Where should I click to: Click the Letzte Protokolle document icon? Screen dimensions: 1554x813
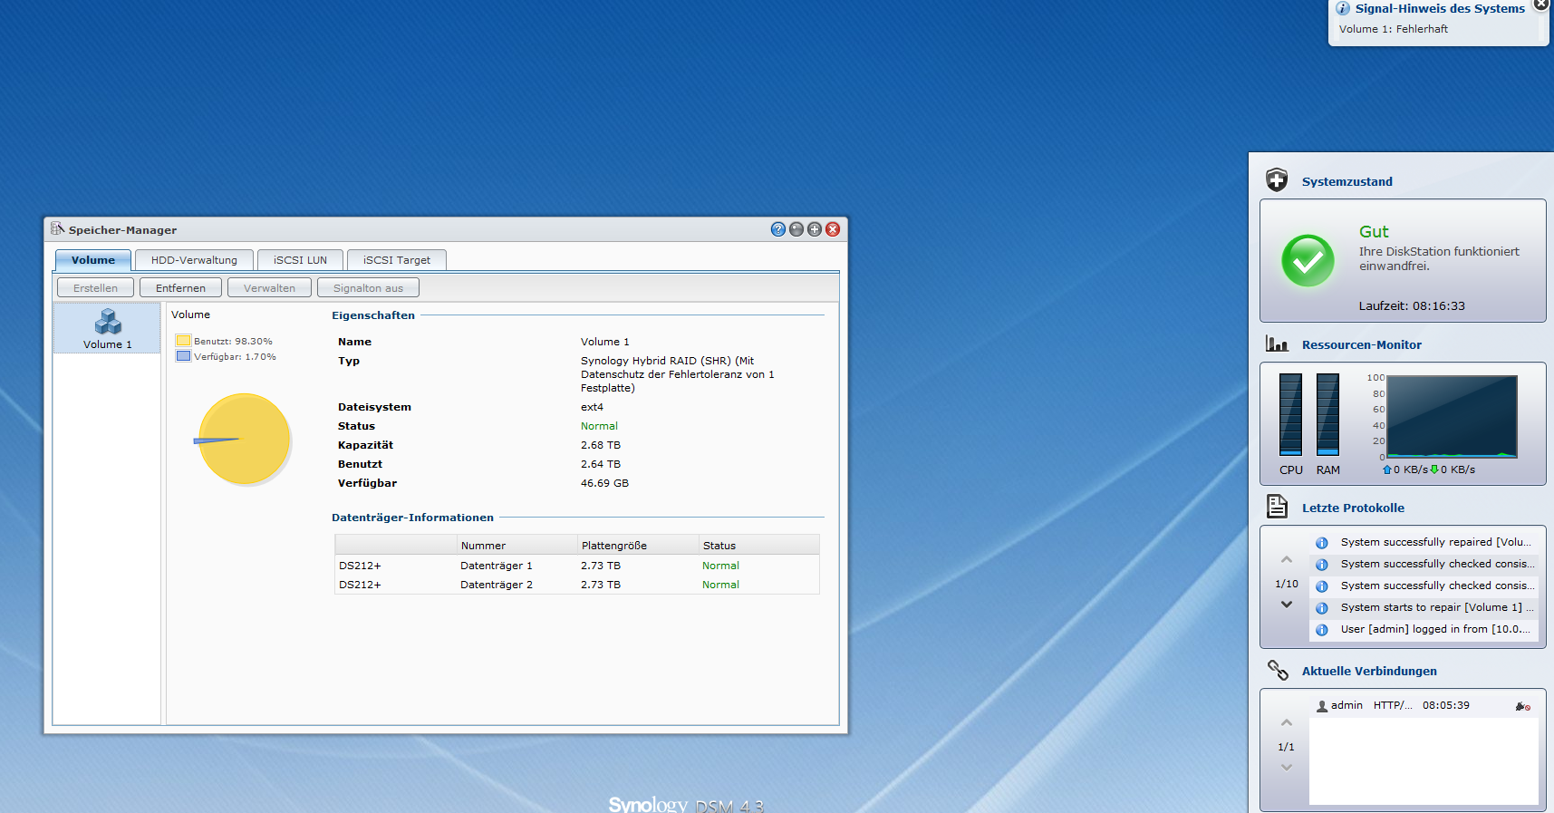tap(1277, 507)
